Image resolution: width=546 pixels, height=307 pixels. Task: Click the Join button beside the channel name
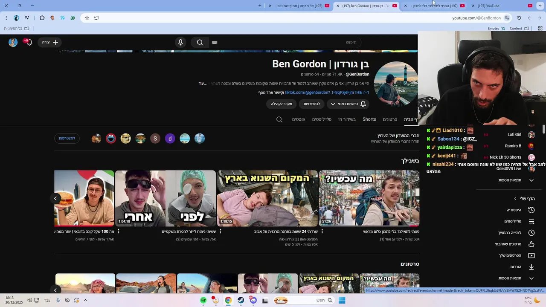click(x=312, y=104)
